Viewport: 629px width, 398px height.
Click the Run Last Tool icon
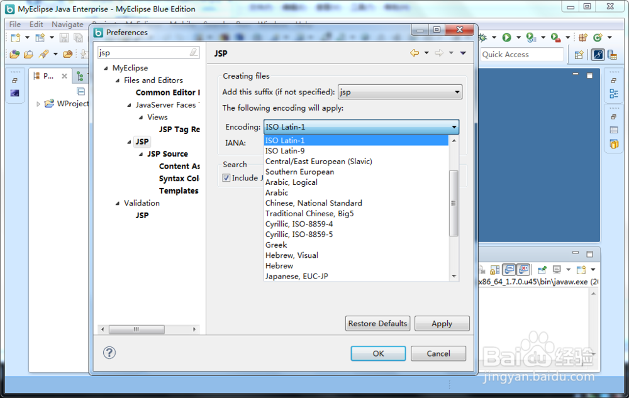pos(531,38)
